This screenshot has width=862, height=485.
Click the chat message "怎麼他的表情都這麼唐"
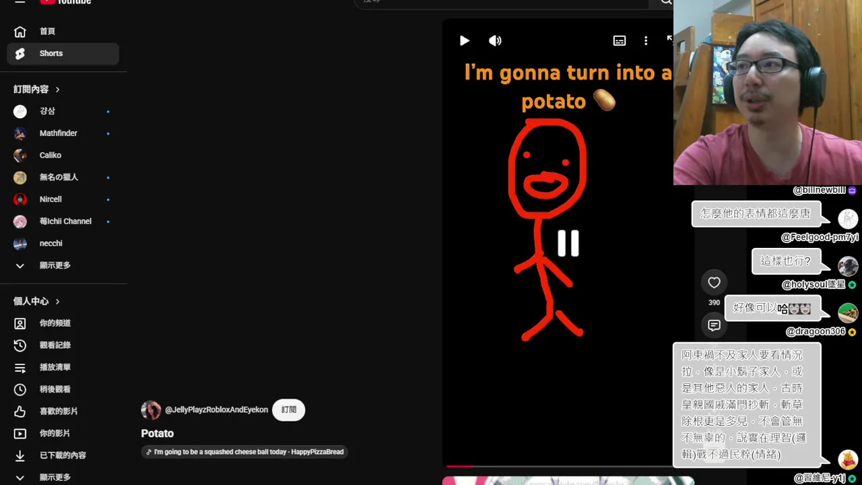756,214
